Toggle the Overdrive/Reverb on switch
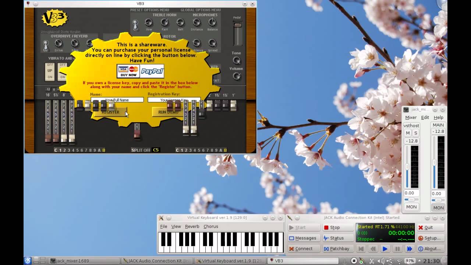The image size is (471, 265). tap(46, 45)
